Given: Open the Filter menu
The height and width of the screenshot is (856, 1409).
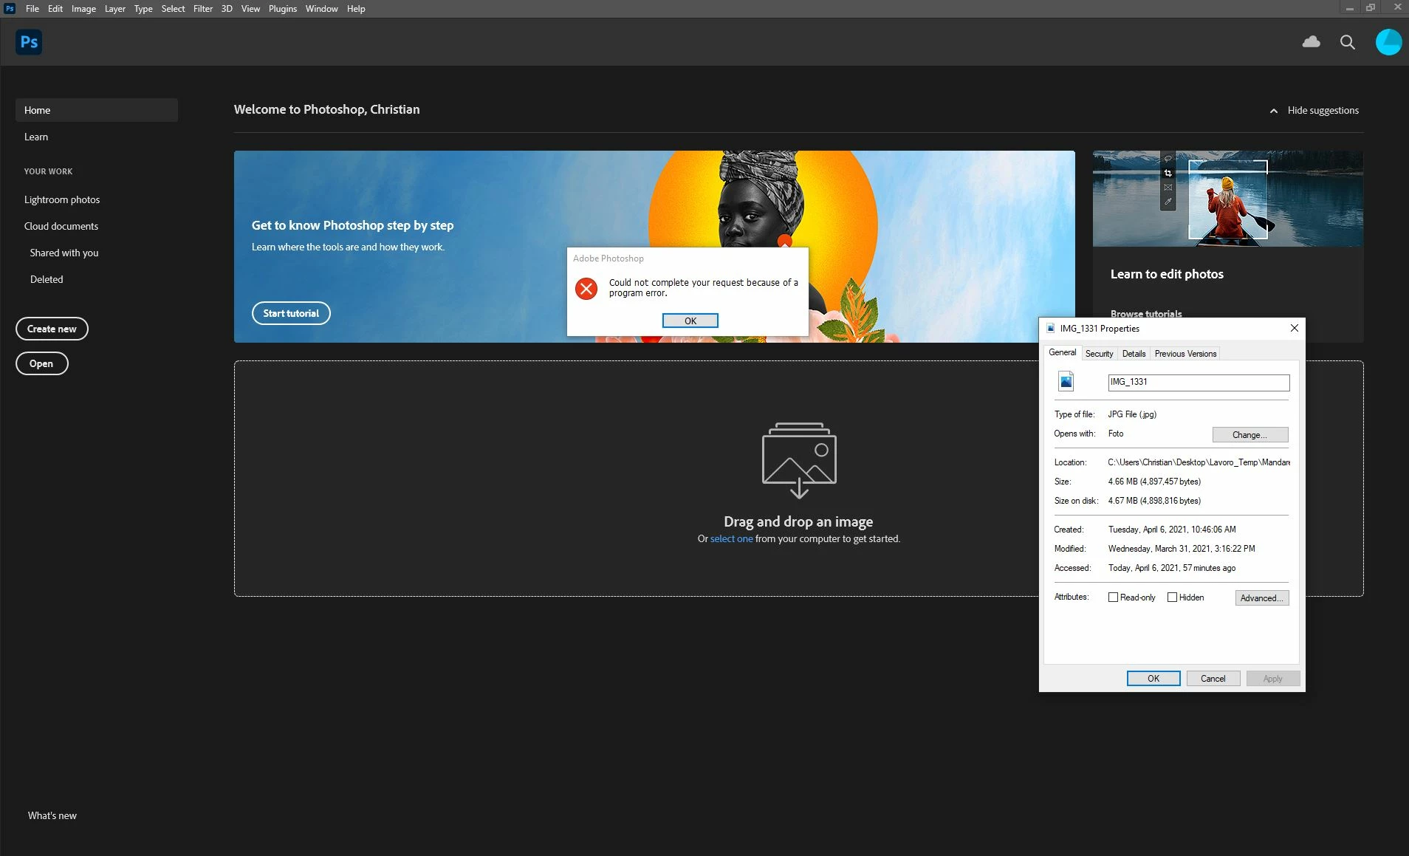Looking at the screenshot, I should coord(203,9).
